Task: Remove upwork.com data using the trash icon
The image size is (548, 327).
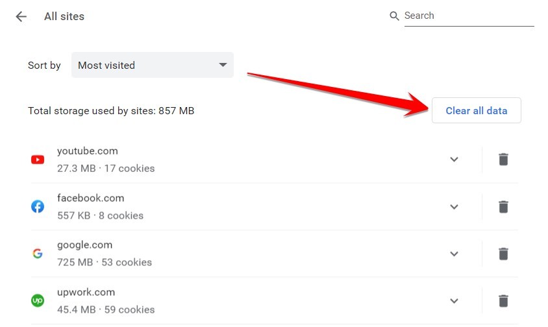Action: coord(503,300)
